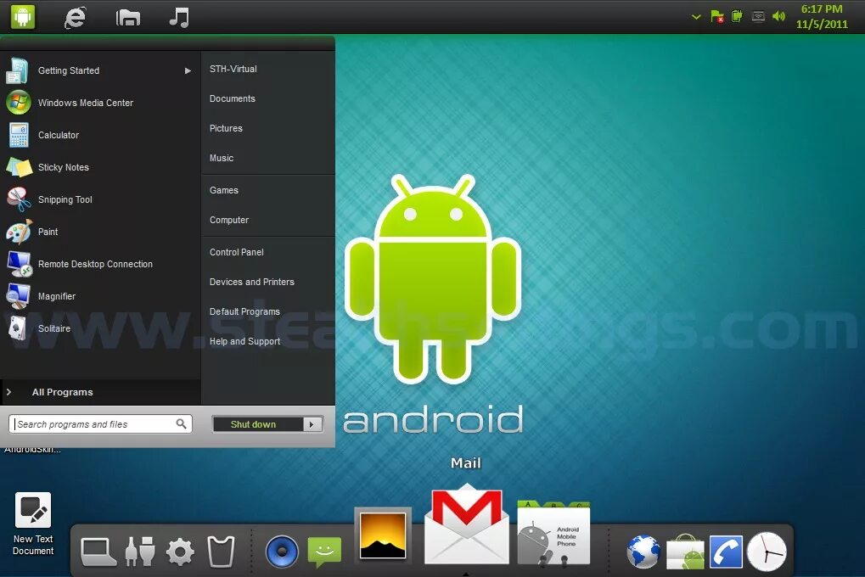
Task: Open shut down options arrow
Action: [x=312, y=424]
